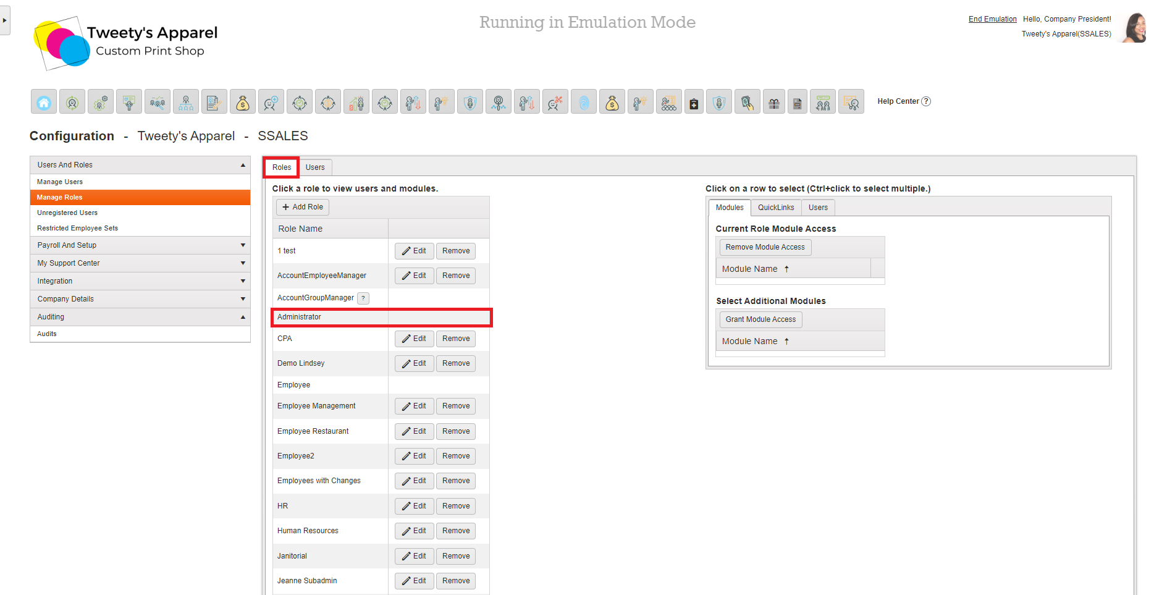Viewport: 1175px width, 595px height.
Task: Click Grant Module Access button
Action: point(760,319)
